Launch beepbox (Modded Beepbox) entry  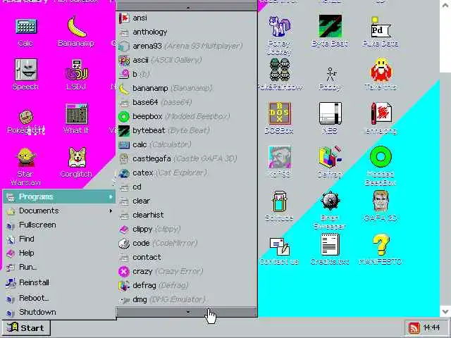click(187, 116)
